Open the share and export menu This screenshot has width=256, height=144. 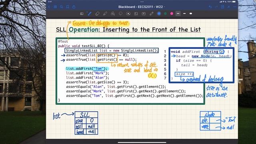point(74,7)
